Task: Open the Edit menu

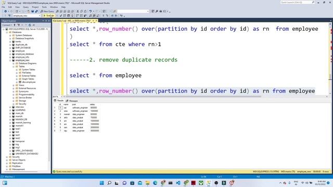Action: [x=10, y=7]
